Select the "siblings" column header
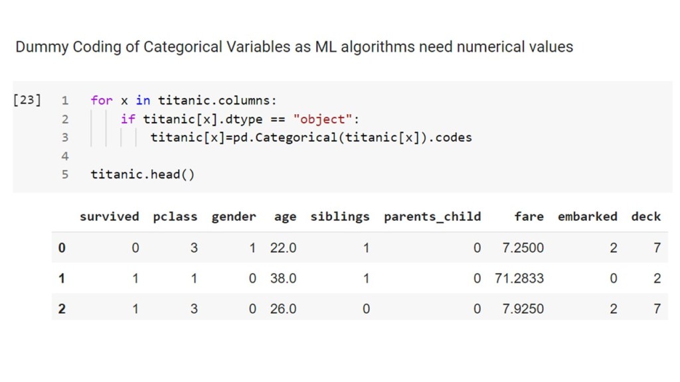The image size is (680, 382). coord(340,216)
